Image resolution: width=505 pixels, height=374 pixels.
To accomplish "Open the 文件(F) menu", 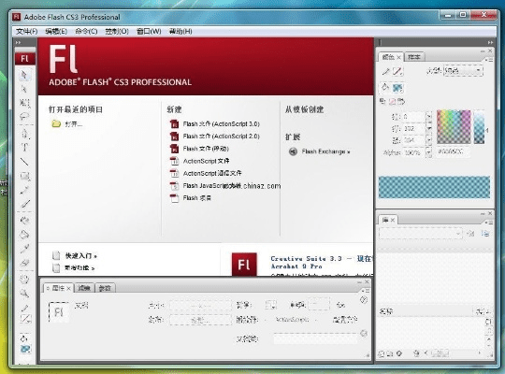I will 27,31.
